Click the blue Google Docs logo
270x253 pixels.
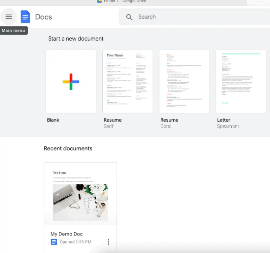pyautogui.click(x=25, y=17)
